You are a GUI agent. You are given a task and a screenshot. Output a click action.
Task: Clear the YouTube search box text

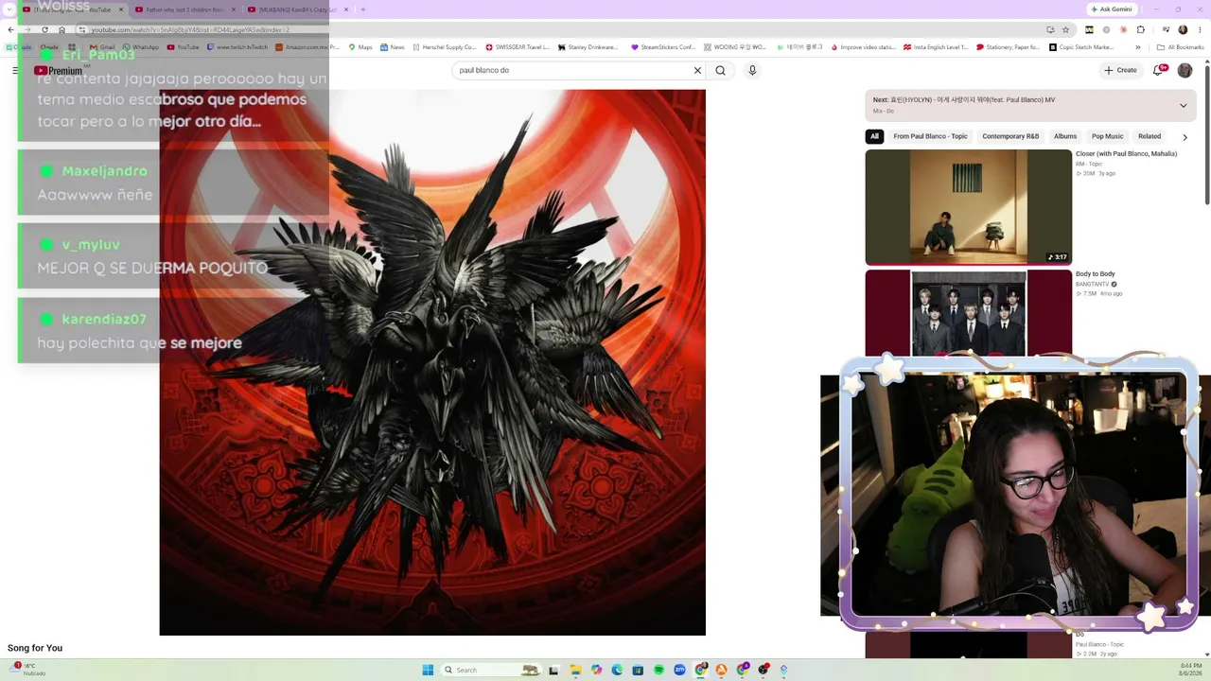click(697, 70)
